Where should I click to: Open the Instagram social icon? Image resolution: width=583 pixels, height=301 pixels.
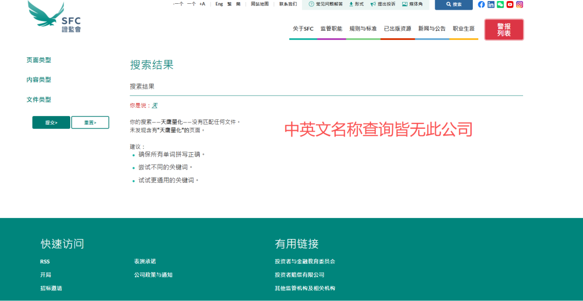(519, 4)
